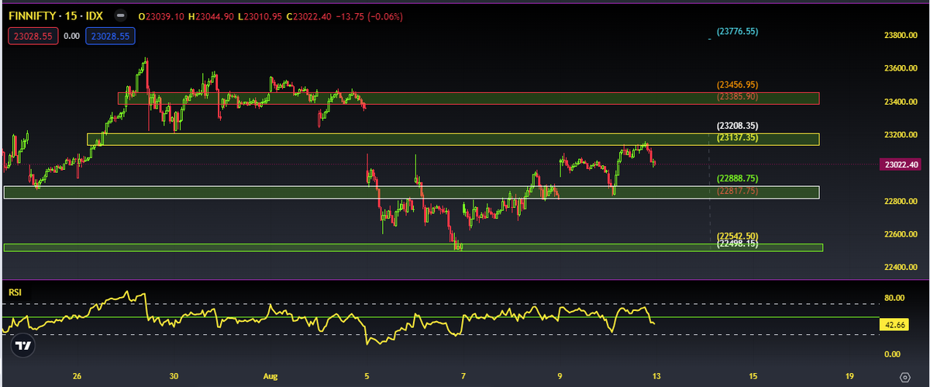Select the RSI indicator label
This screenshot has height=387, width=930.
pos(15,292)
